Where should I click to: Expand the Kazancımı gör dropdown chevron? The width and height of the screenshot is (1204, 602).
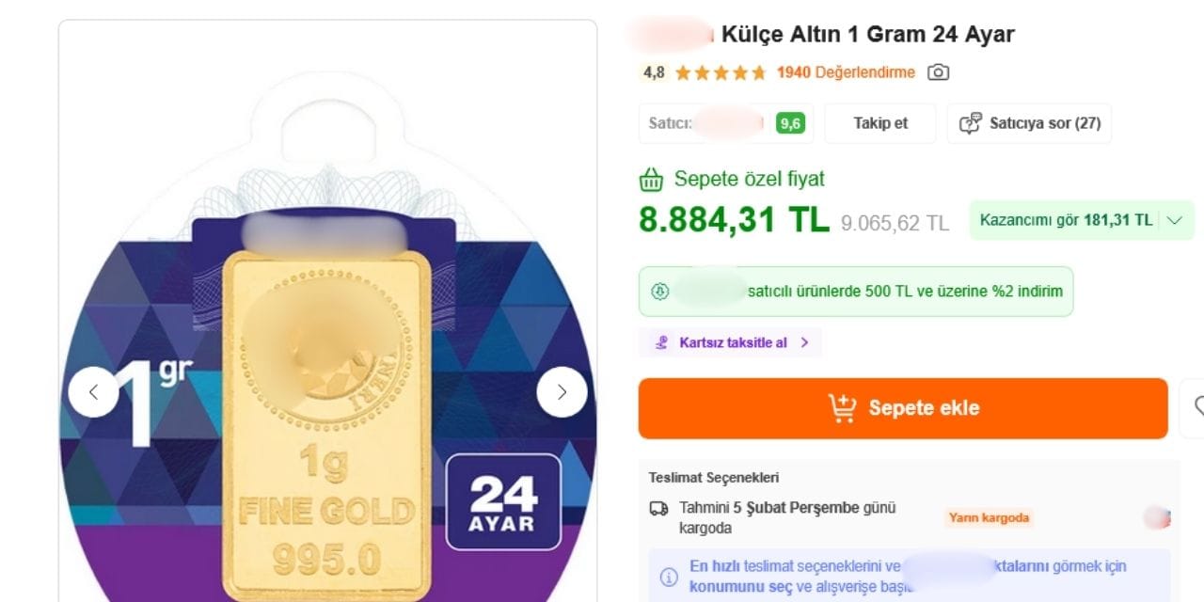(x=1174, y=220)
